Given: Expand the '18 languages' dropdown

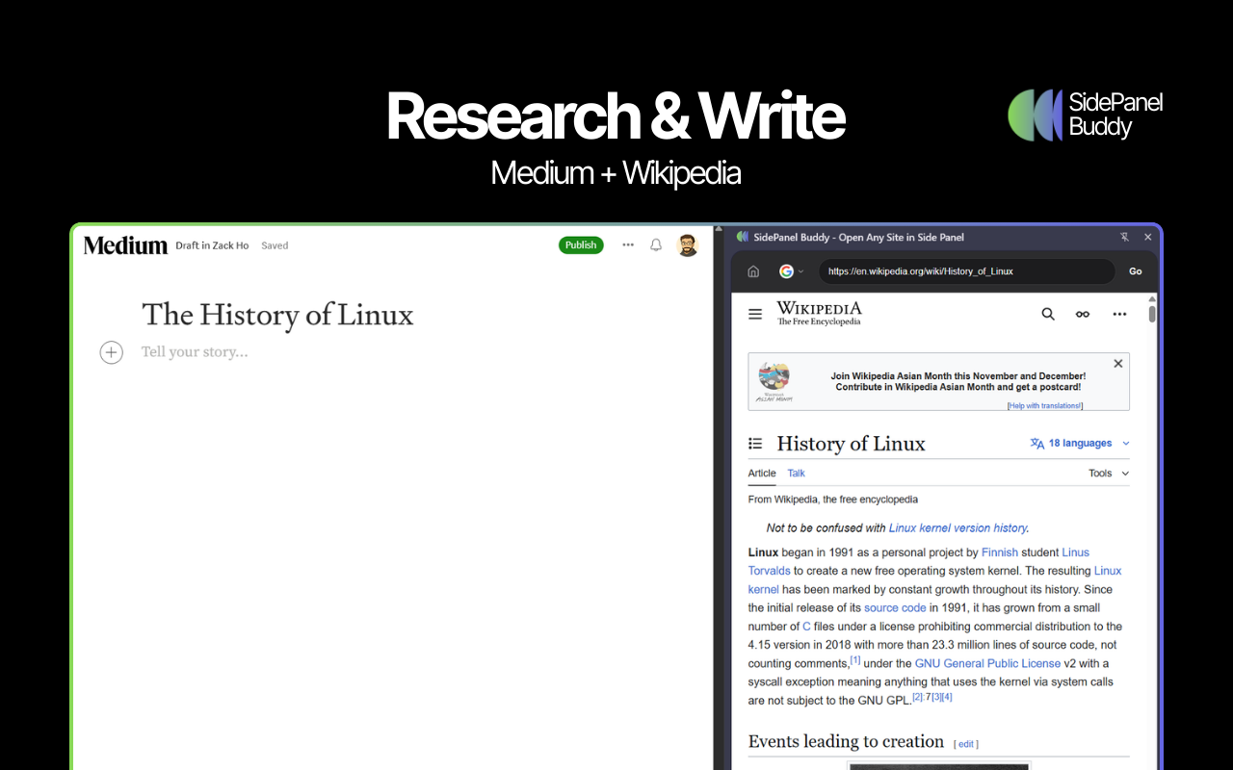Looking at the screenshot, I should point(1080,444).
